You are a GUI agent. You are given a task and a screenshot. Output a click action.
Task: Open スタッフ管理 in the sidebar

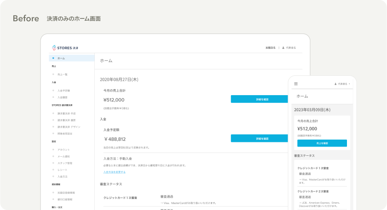(x=65, y=163)
